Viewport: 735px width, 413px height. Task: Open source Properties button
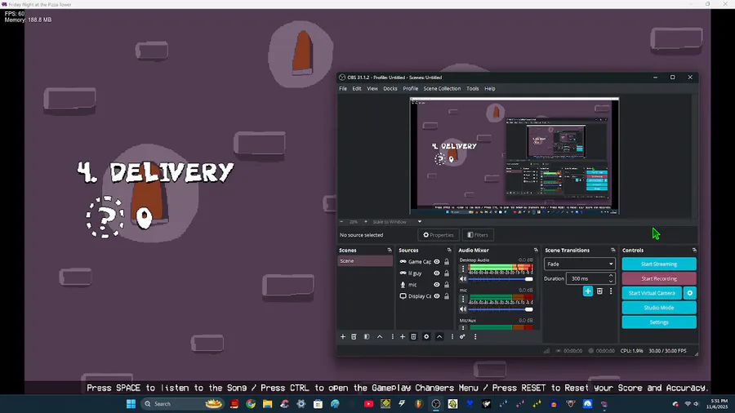click(x=439, y=235)
